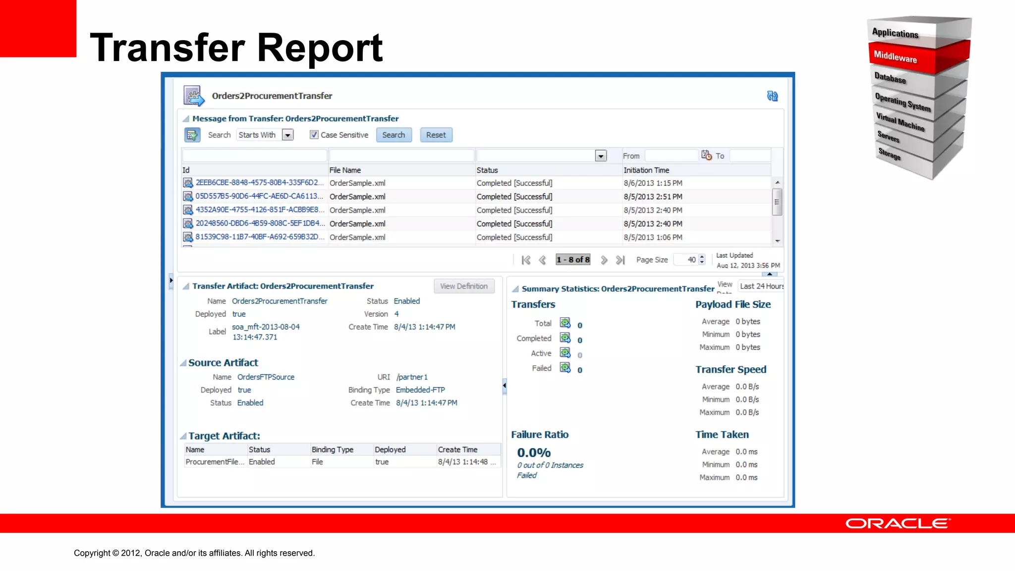Click the Id filter input field

click(255, 156)
